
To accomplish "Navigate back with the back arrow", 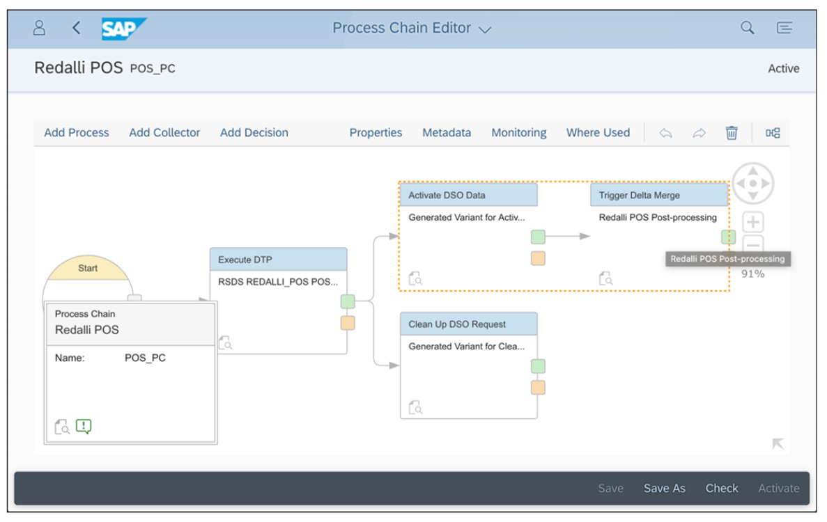I will pos(77,28).
